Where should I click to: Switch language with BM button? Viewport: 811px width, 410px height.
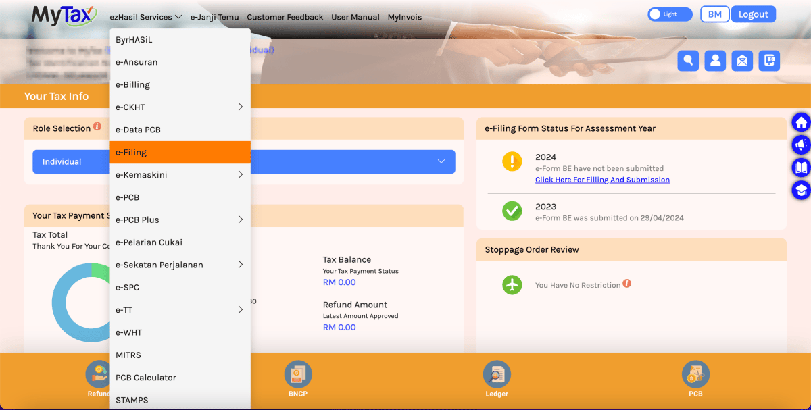(714, 14)
